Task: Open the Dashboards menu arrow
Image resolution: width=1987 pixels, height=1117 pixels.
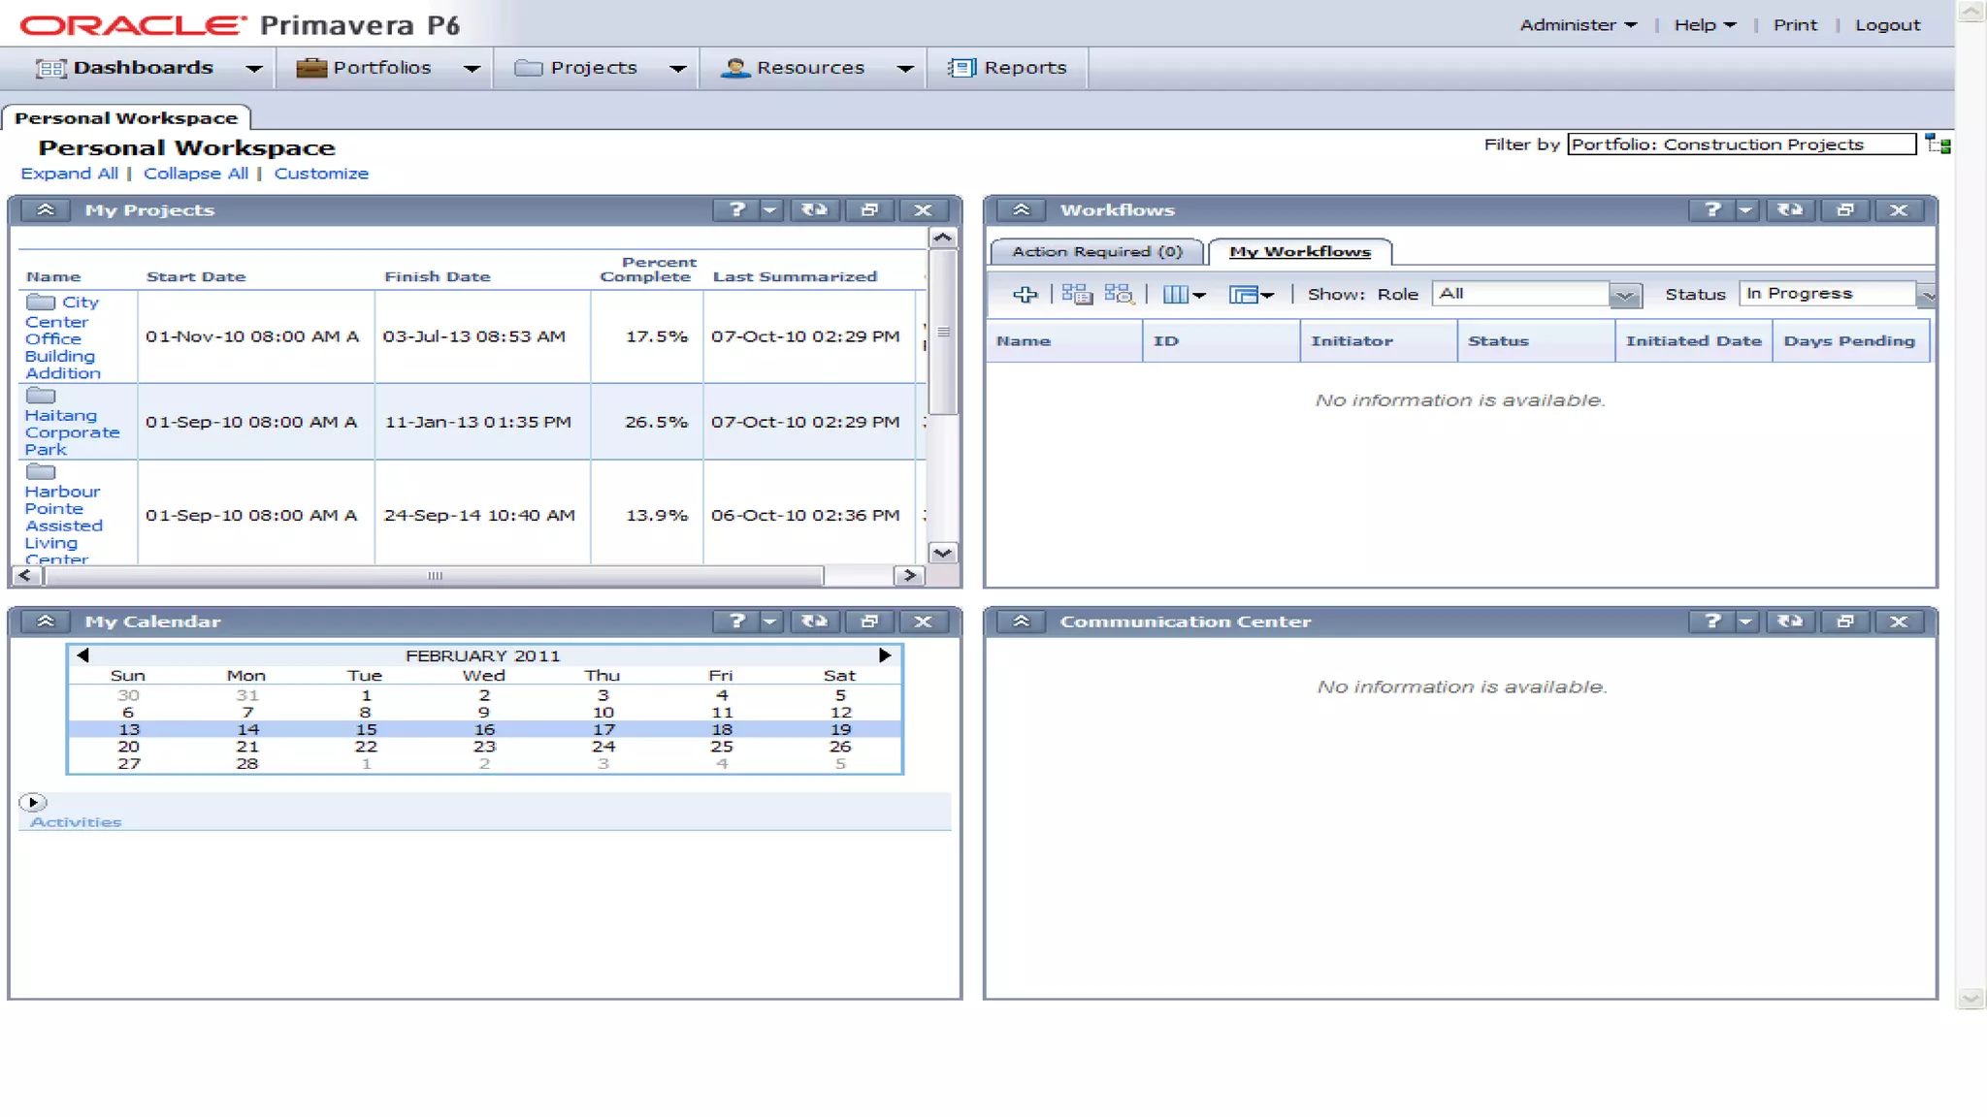Action: click(254, 69)
